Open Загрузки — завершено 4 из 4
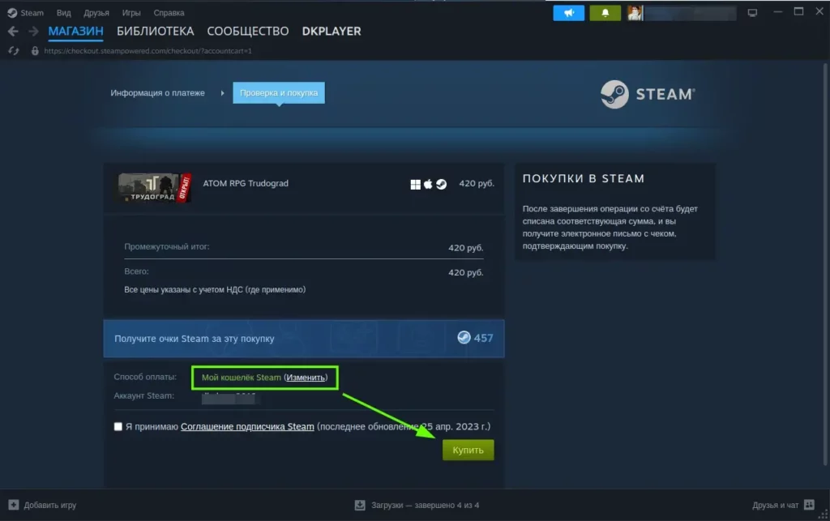Screen dimensions: 830x521 click(x=425, y=505)
